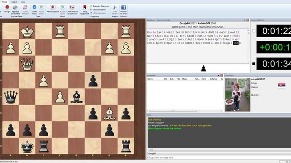
Task: Click the 'Seek matched' chat line
Action: (x=155, y=120)
